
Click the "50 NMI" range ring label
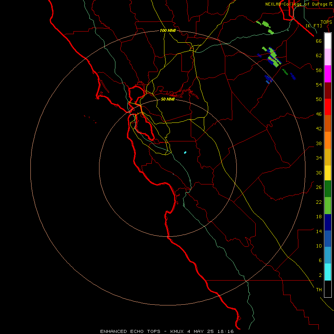[168, 99]
